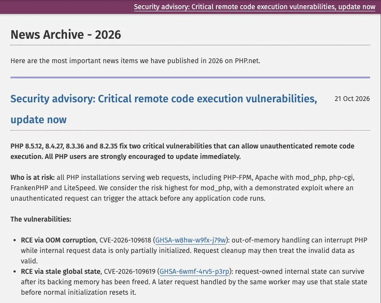Click the bullet marker before 'RCE via OOM corruption'
381x303 pixels.
[x=15, y=240]
